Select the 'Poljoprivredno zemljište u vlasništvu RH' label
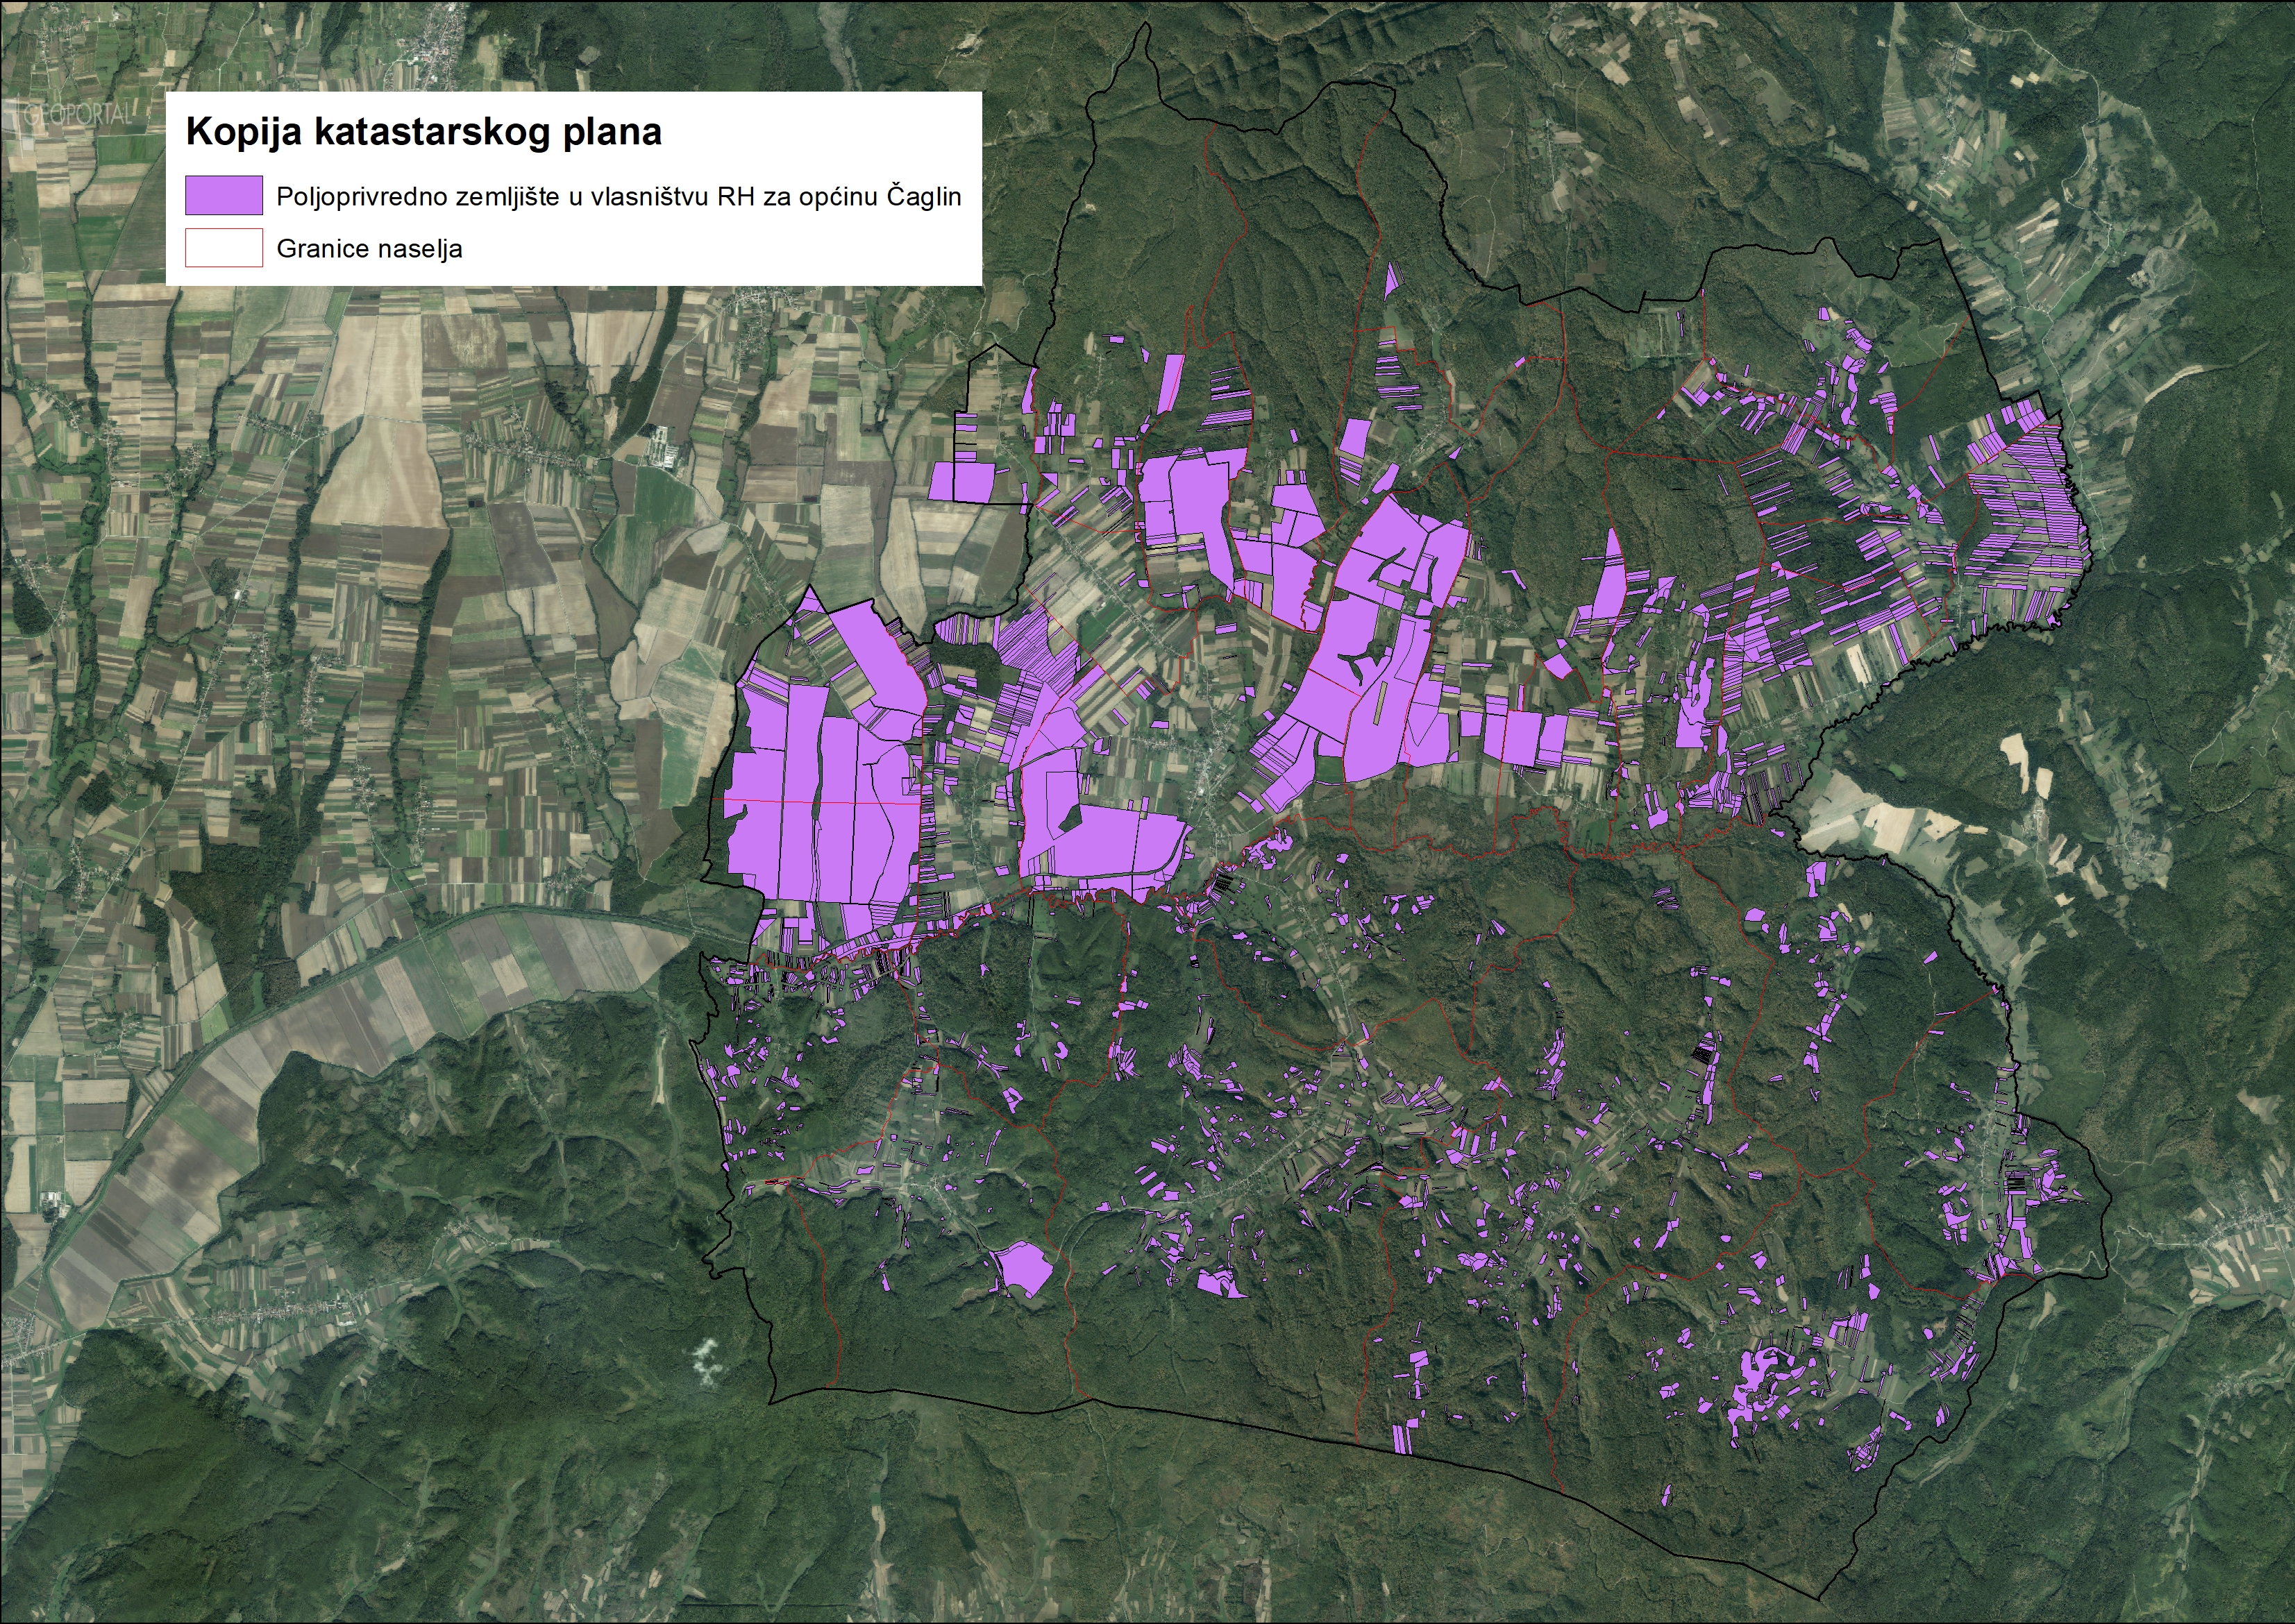 coord(618,196)
